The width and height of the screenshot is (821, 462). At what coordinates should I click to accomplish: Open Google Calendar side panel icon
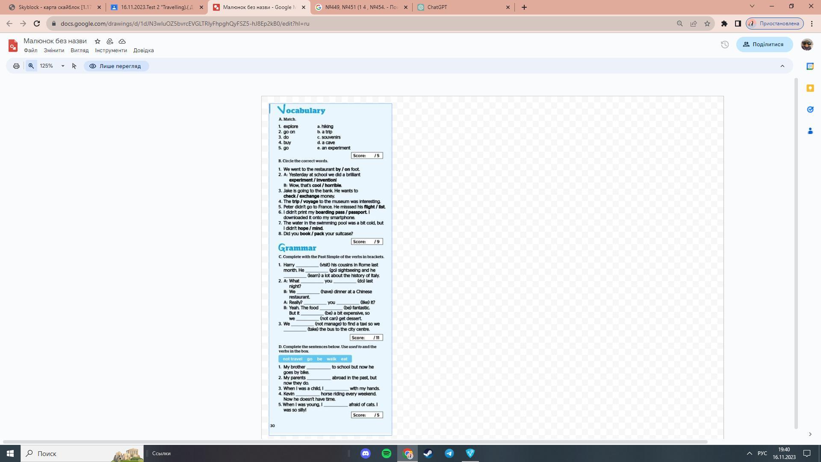pyautogui.click(x=810, y=66)
